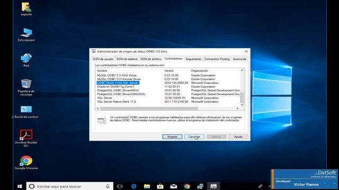Select Papelera de reciclaje desktop icon
Image resolution: width=339 pixels, height=190 pixels.
[x=26, y=87]
